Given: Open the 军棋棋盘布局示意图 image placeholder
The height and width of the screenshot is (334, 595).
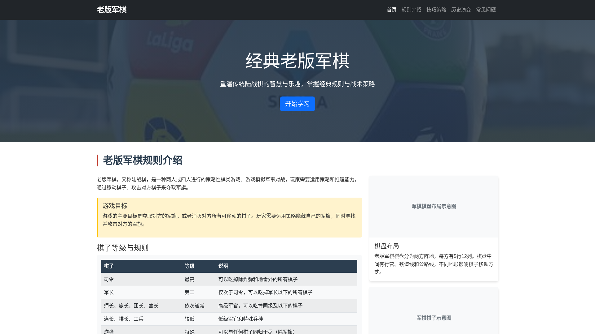Looking at the screenshot, I should tap(434, 207).
